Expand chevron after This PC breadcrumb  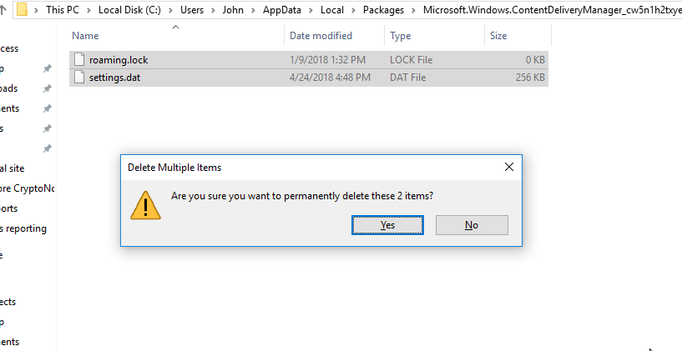click(88, 10)
